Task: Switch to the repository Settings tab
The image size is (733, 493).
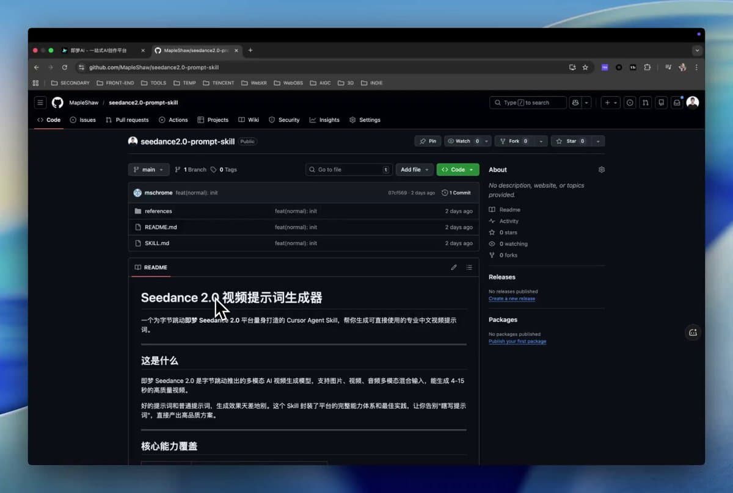Action: (x=365, y=120)
